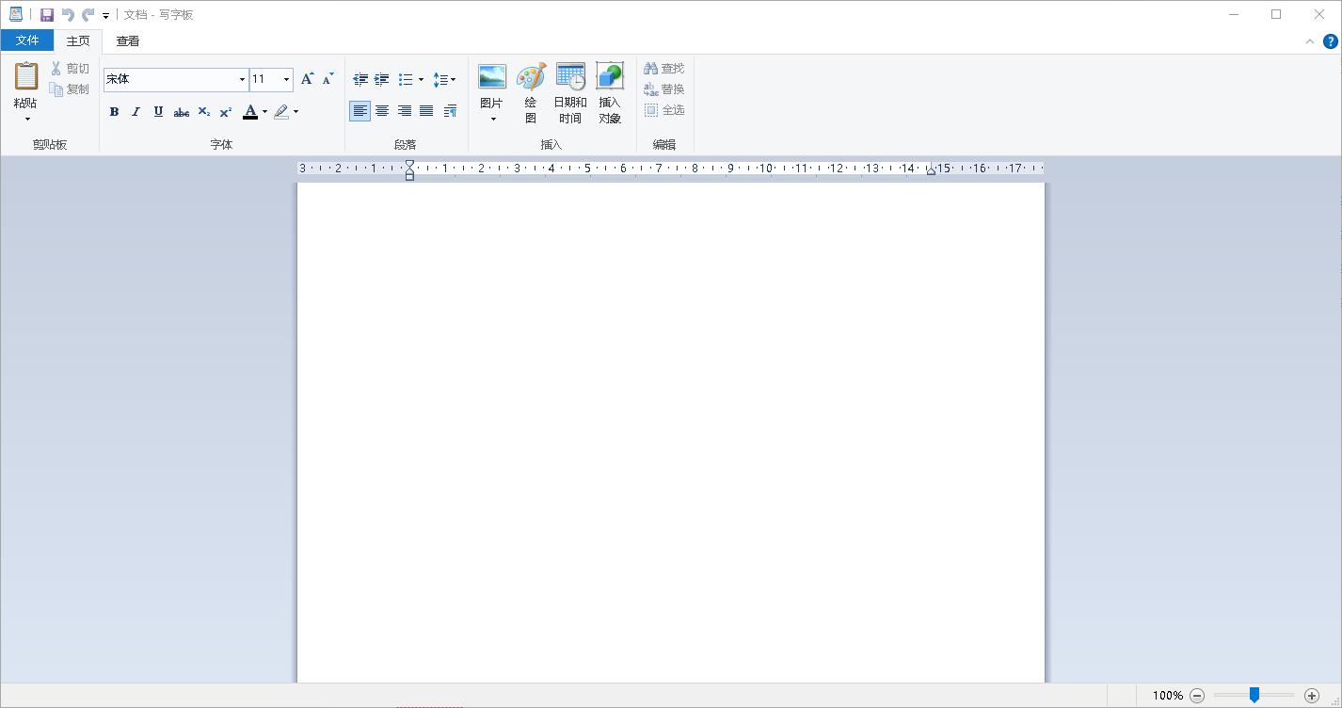Image resolution: width=1342 pixels, height=708 pixels.
Task: Open WordPad help
Action: coord(1331,41)
